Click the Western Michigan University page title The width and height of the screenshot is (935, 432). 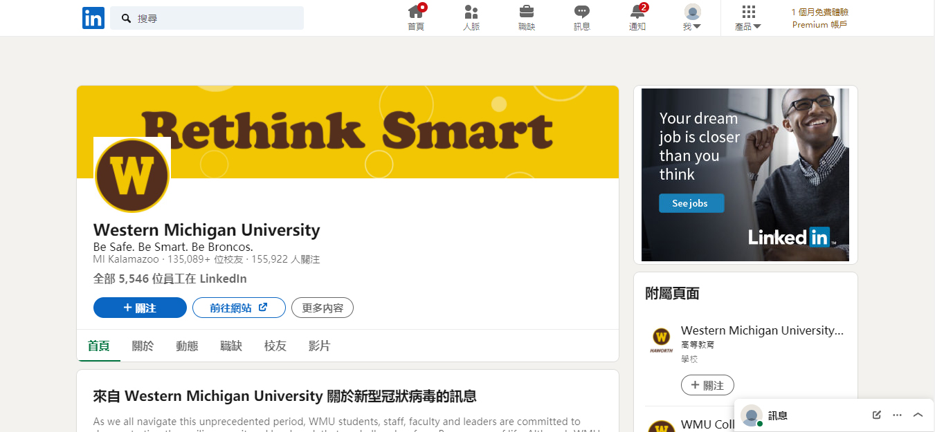(207, 229)
